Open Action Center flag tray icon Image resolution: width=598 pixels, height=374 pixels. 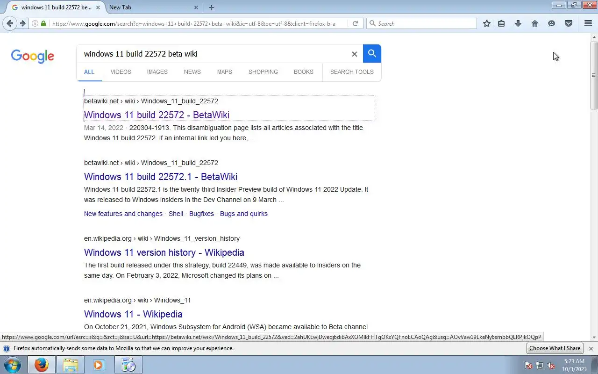pyautogui.click(x=528, y=366)
